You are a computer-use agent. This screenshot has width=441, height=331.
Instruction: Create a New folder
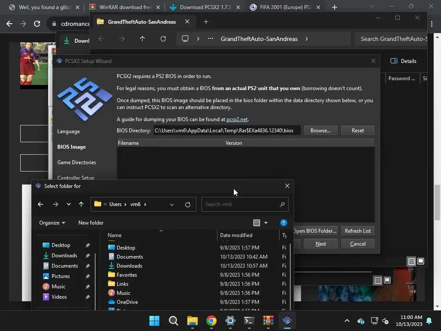91,223
